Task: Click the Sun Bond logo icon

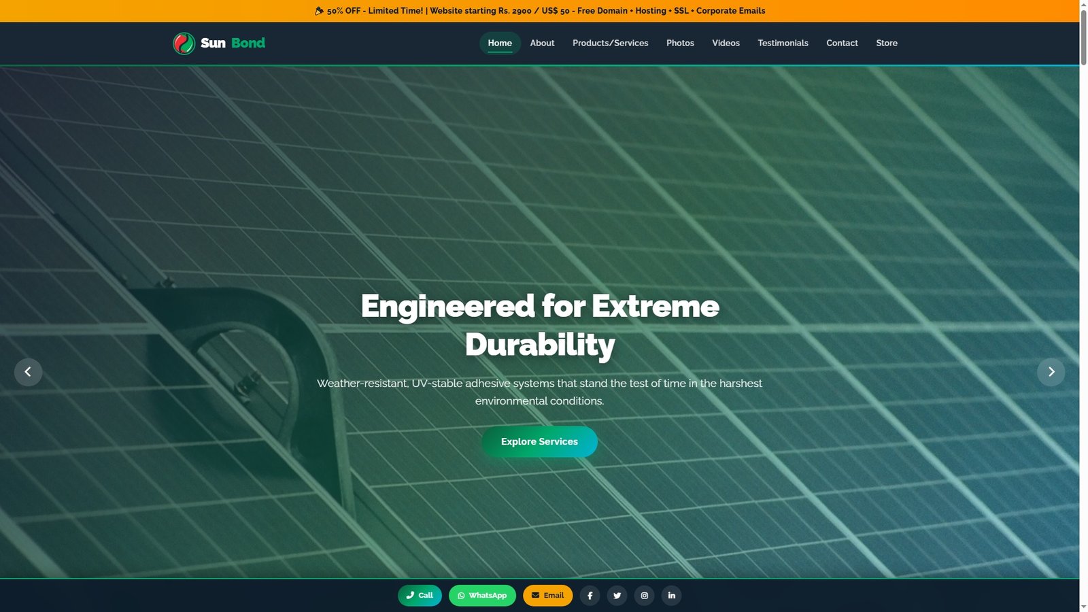Action: coord(184,43)
